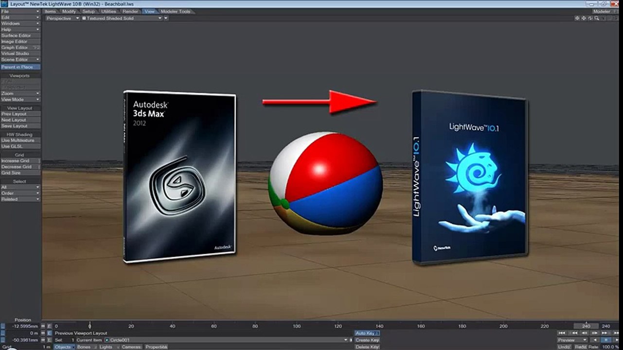Switch to the Modify tab
The image size is (623, 350).
pyautogui.click(x=69, y=11)
